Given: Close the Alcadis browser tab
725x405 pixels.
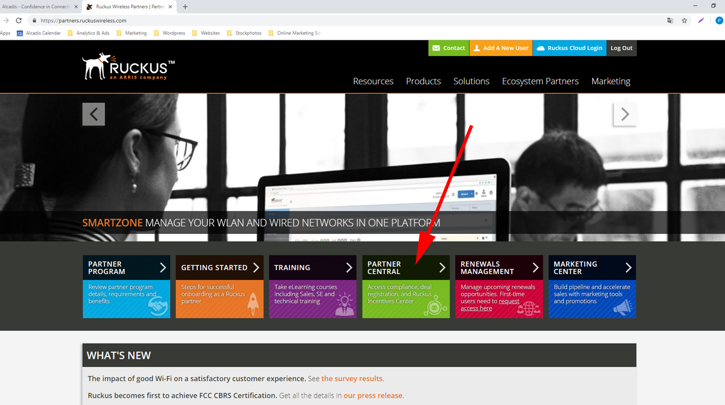Looking at the screenshot, I should (76, 7).
